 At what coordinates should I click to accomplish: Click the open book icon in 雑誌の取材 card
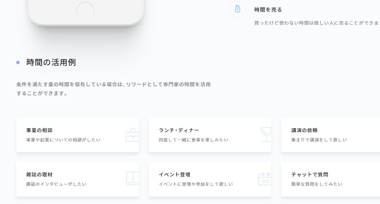coord(132,179)
